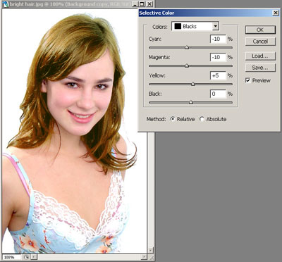The height and width of the screenshot is (262, 282).
Task: Click the Cancel button
Action: point(260,42)
